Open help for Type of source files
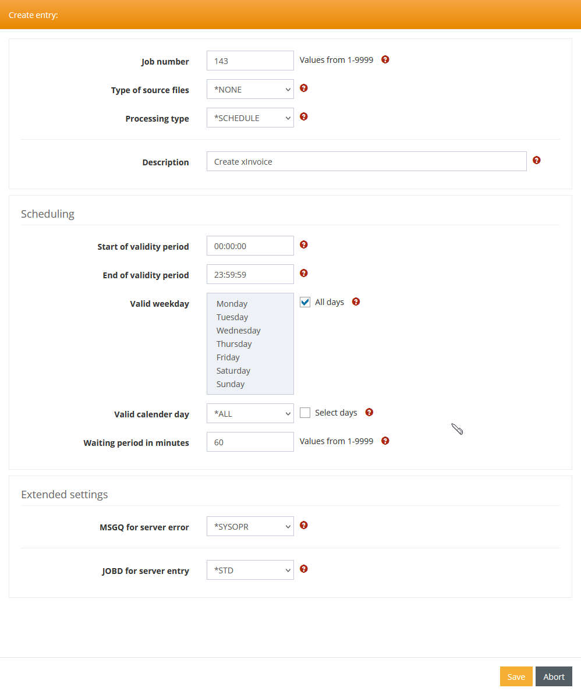Viewport: 581px width, 695px height. 303,88
